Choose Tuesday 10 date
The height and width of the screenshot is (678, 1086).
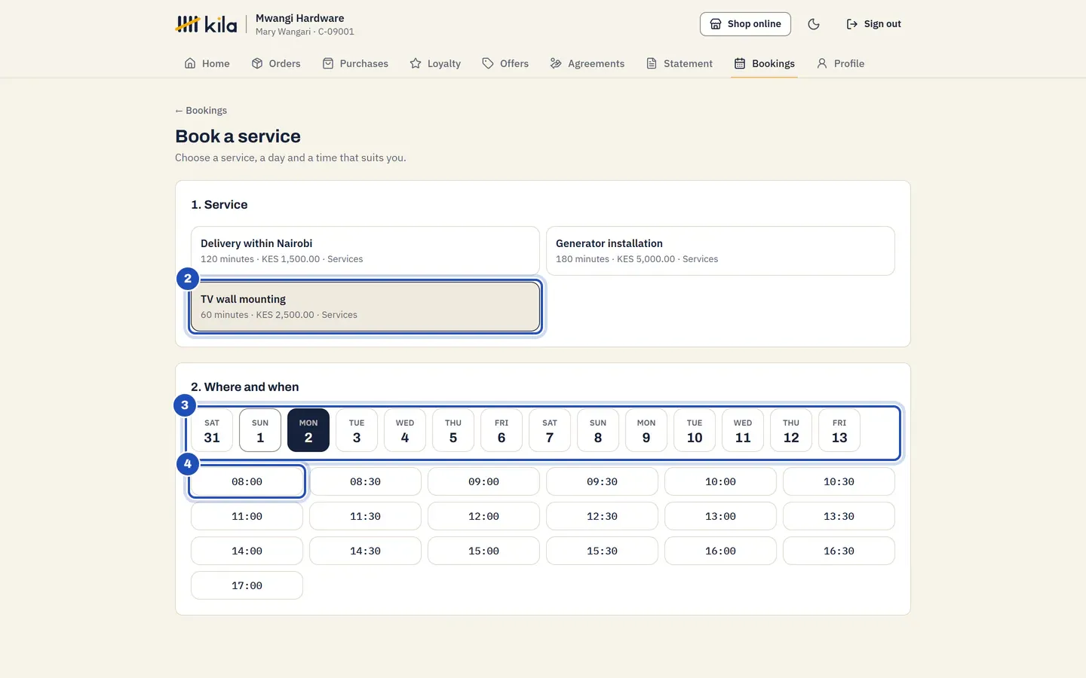tap(695, 430)
